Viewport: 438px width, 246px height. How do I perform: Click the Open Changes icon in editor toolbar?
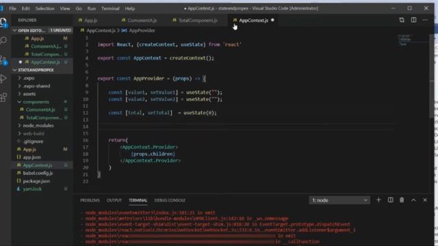[402, 20]
